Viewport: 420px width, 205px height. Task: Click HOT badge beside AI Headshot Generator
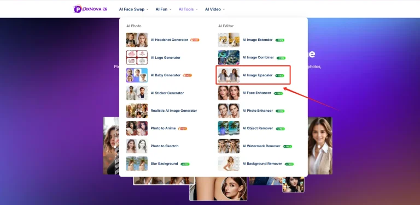pos(195,40)
